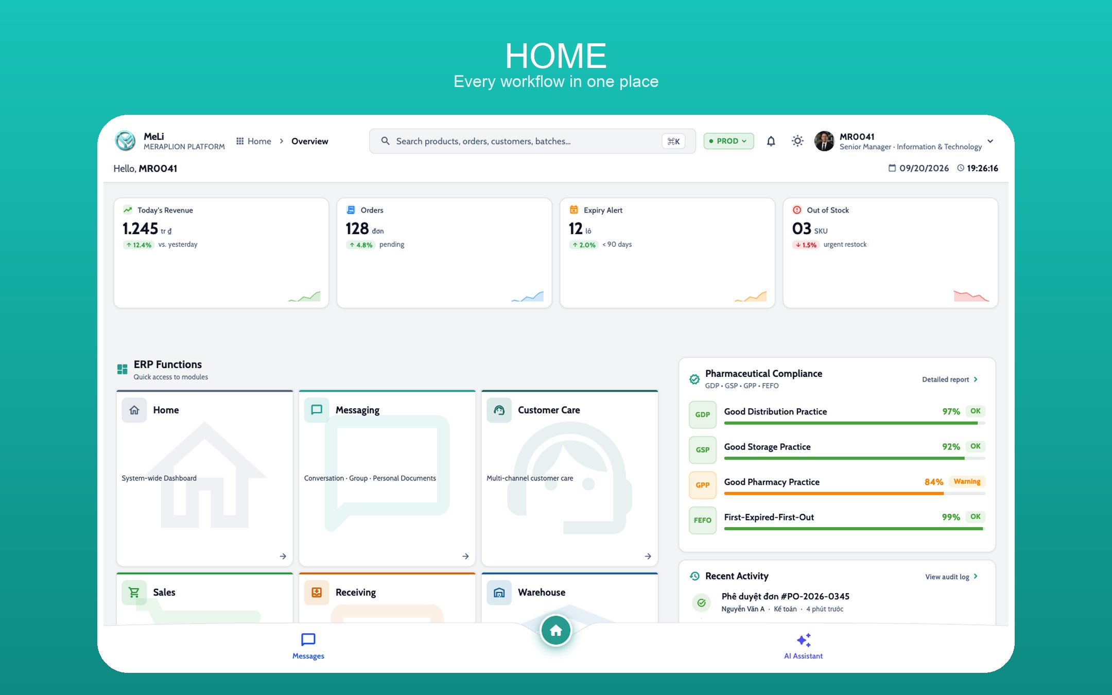Click the Pharmaceutical Compliance shield icon
The image size is (1112, 695).
694,379
